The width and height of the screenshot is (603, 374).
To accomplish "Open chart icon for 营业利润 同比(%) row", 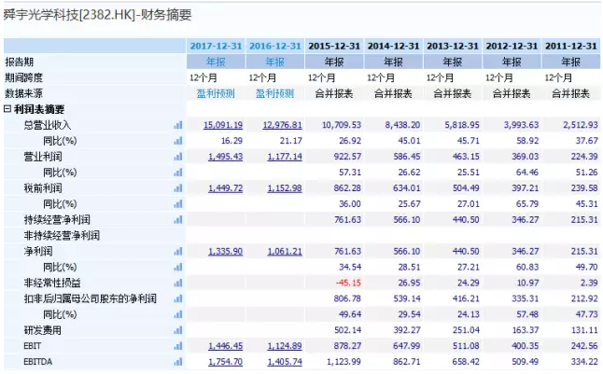I will [x=178, y=173].
